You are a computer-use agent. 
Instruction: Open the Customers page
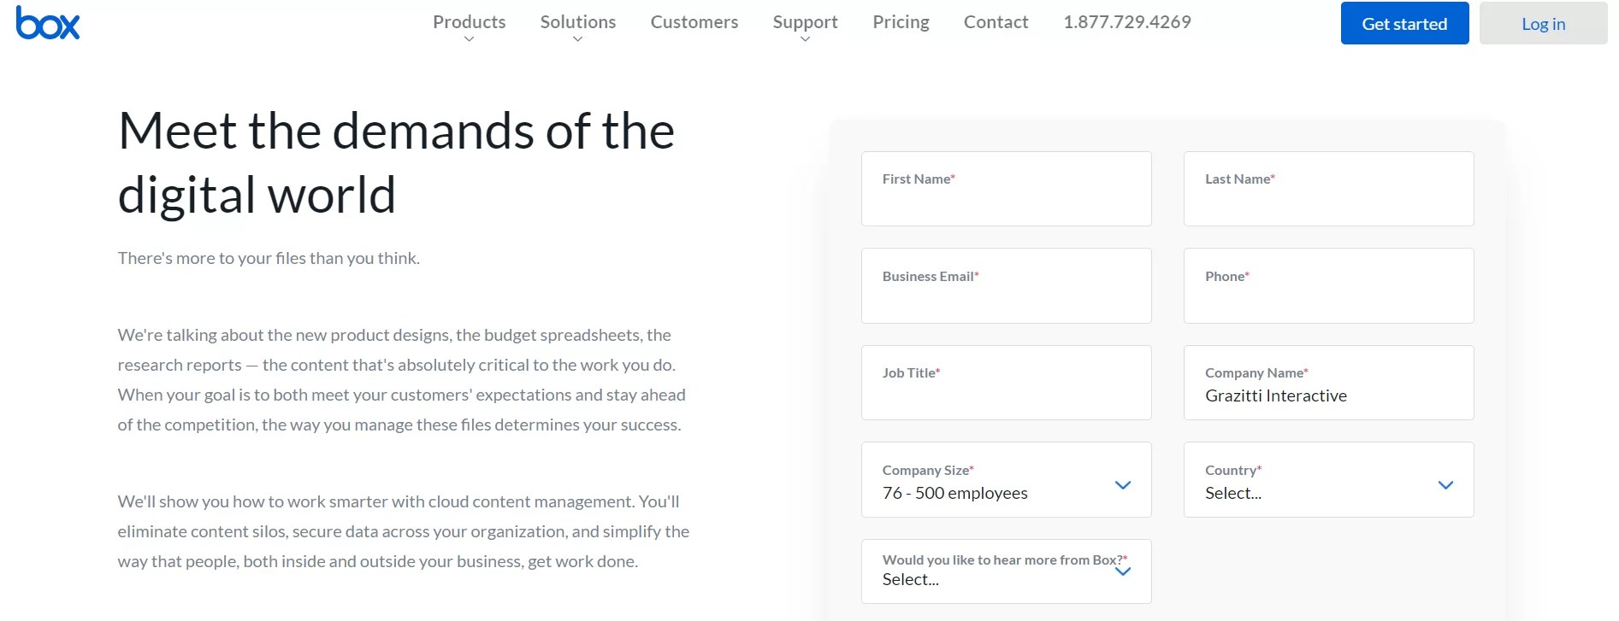(x=694, y=22)
